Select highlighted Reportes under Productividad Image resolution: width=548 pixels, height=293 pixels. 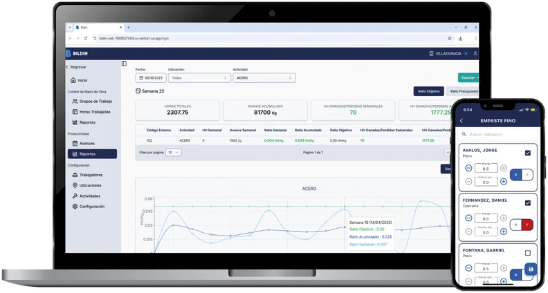[x=92, y=154]
